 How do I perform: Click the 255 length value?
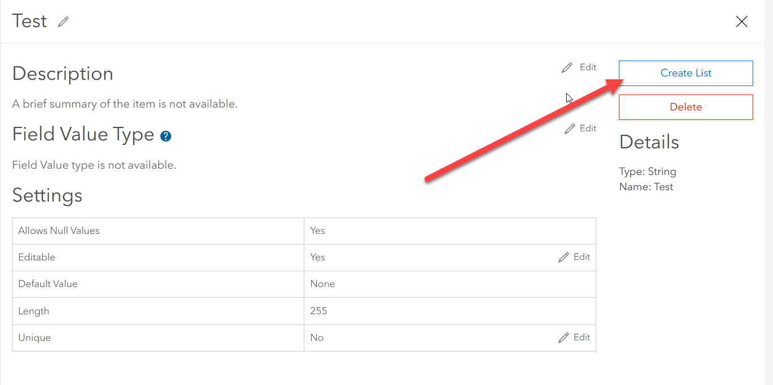[x=318, y=311]
